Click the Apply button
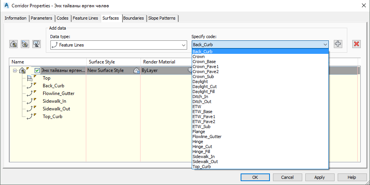 [x=319, y=177]
